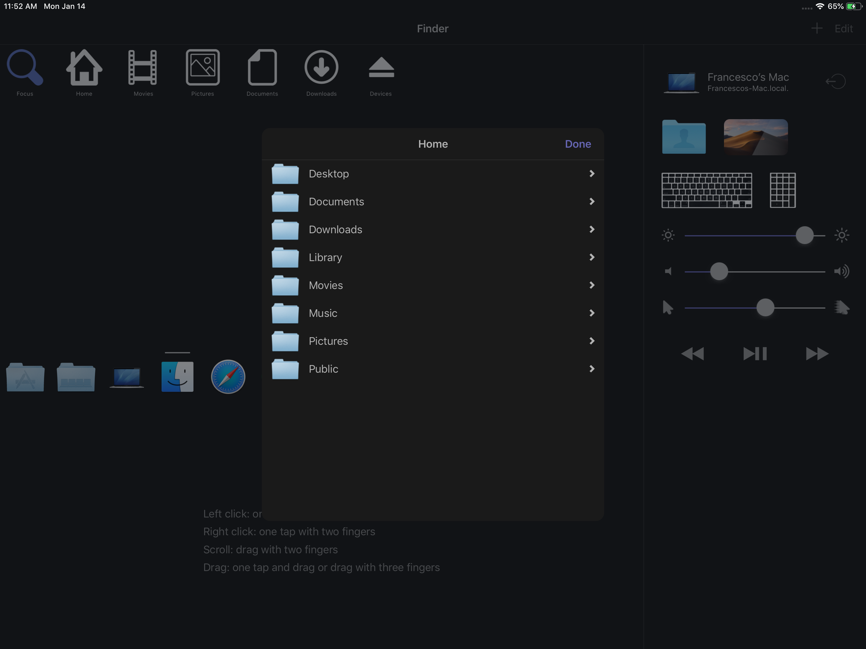Open the Focus search icon
Image resolution: width=866 pixels, height=649 pixels.
pos(25,68)
